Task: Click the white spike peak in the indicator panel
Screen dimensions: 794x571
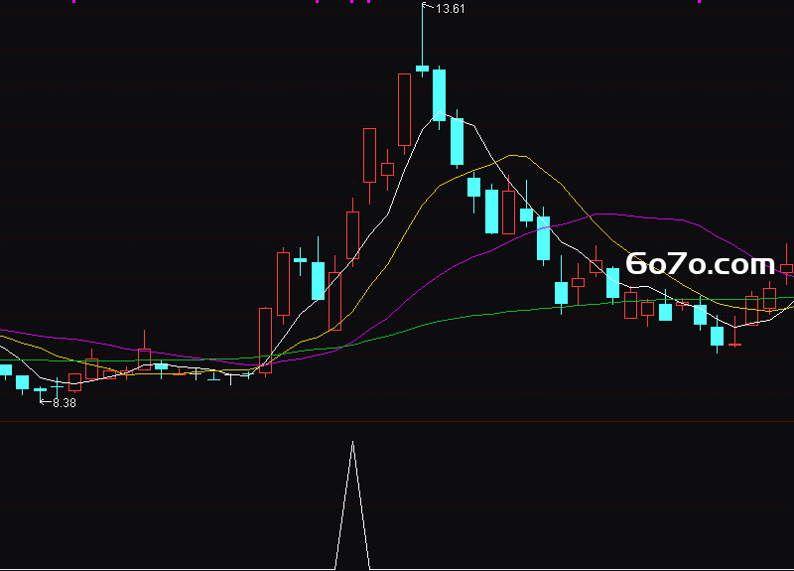Action: click(353, 443)
